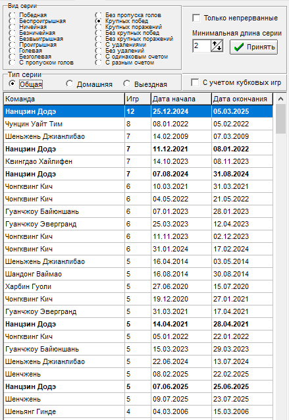Select the Ничейная series radio button
Viewport: 289px width, 420px height.
point(13,27)
